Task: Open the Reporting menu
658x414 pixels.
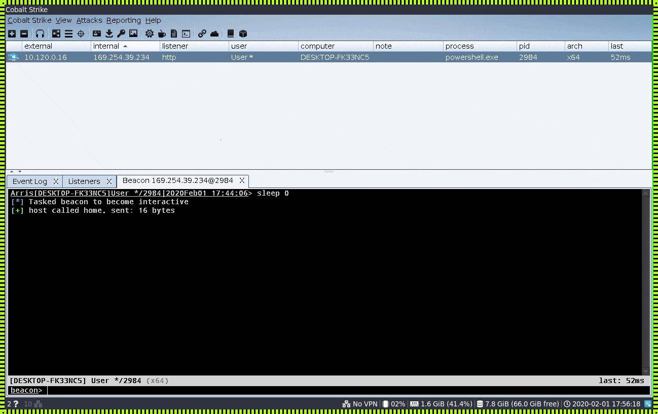Action: click(x=123, y=20)
